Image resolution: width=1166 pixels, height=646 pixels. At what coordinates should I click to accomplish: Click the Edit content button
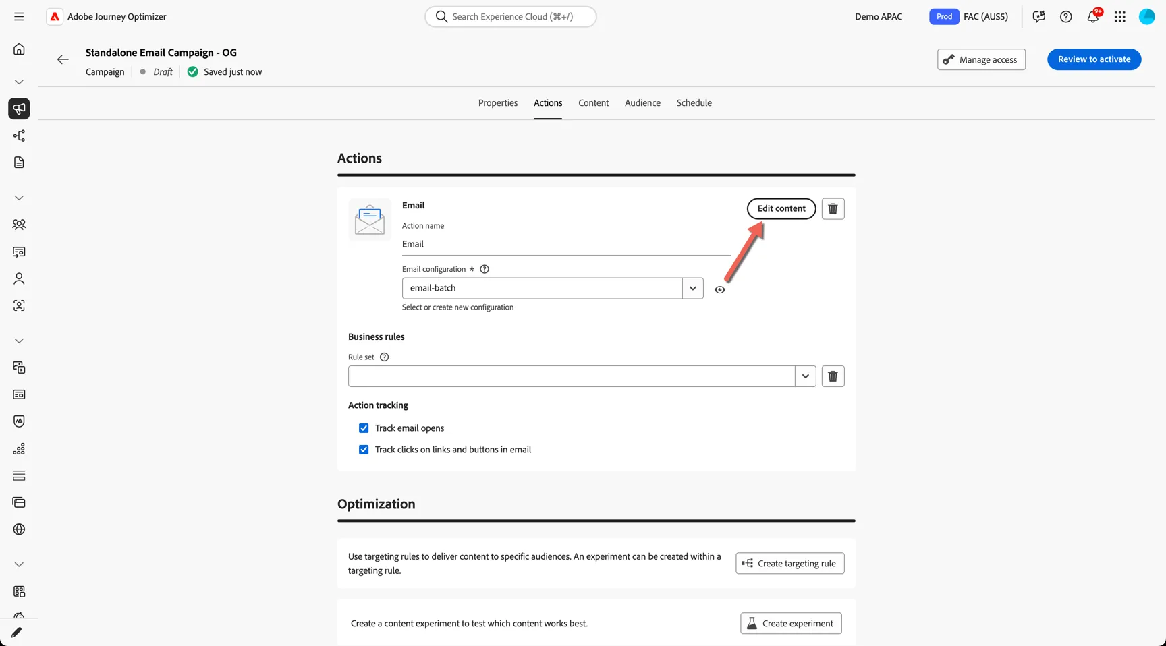(x=781, y=208)
